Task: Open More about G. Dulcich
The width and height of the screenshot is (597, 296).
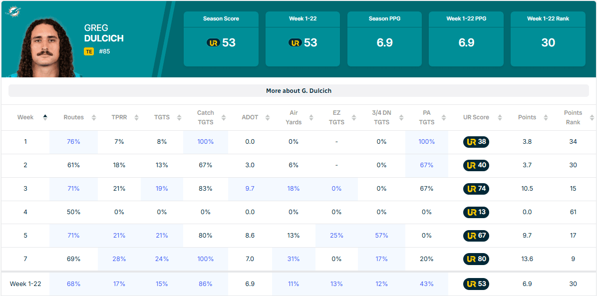Action: [x=298, y=91]
